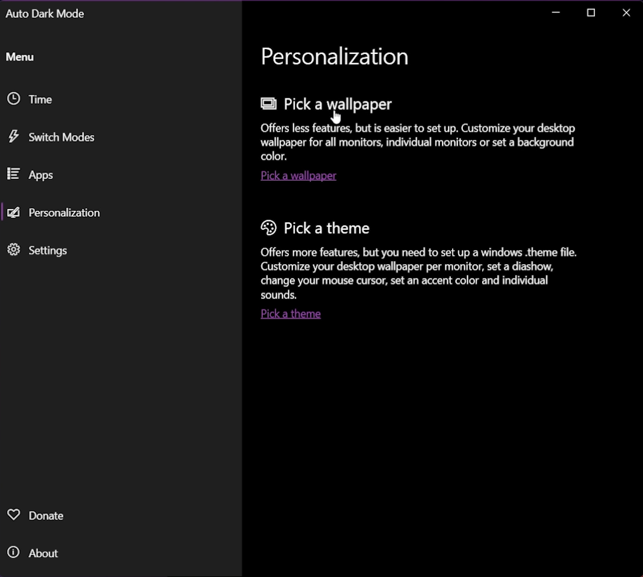
Task: Open the Settings page
Action: [47, 250]
